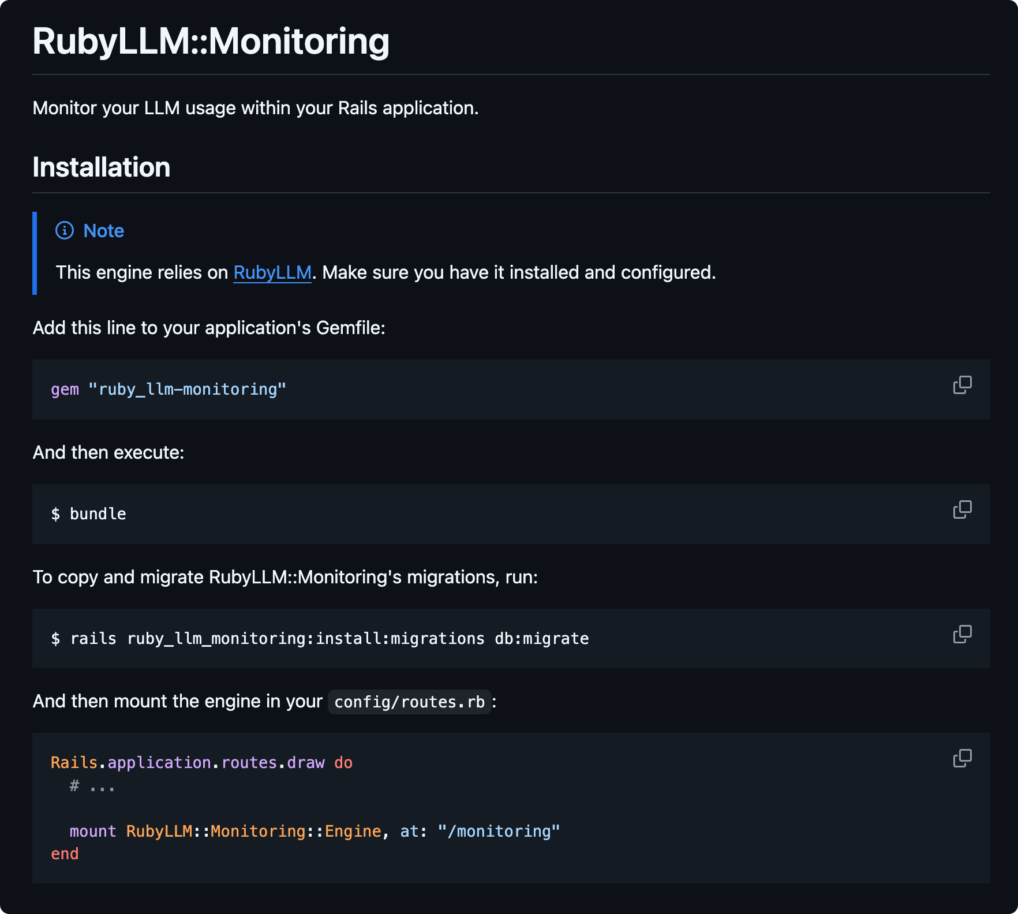This screenshot has height=914, width=1018.
Task: Click the gem "ruby_llm-monitoring" code text
Action: pos(168,389)
